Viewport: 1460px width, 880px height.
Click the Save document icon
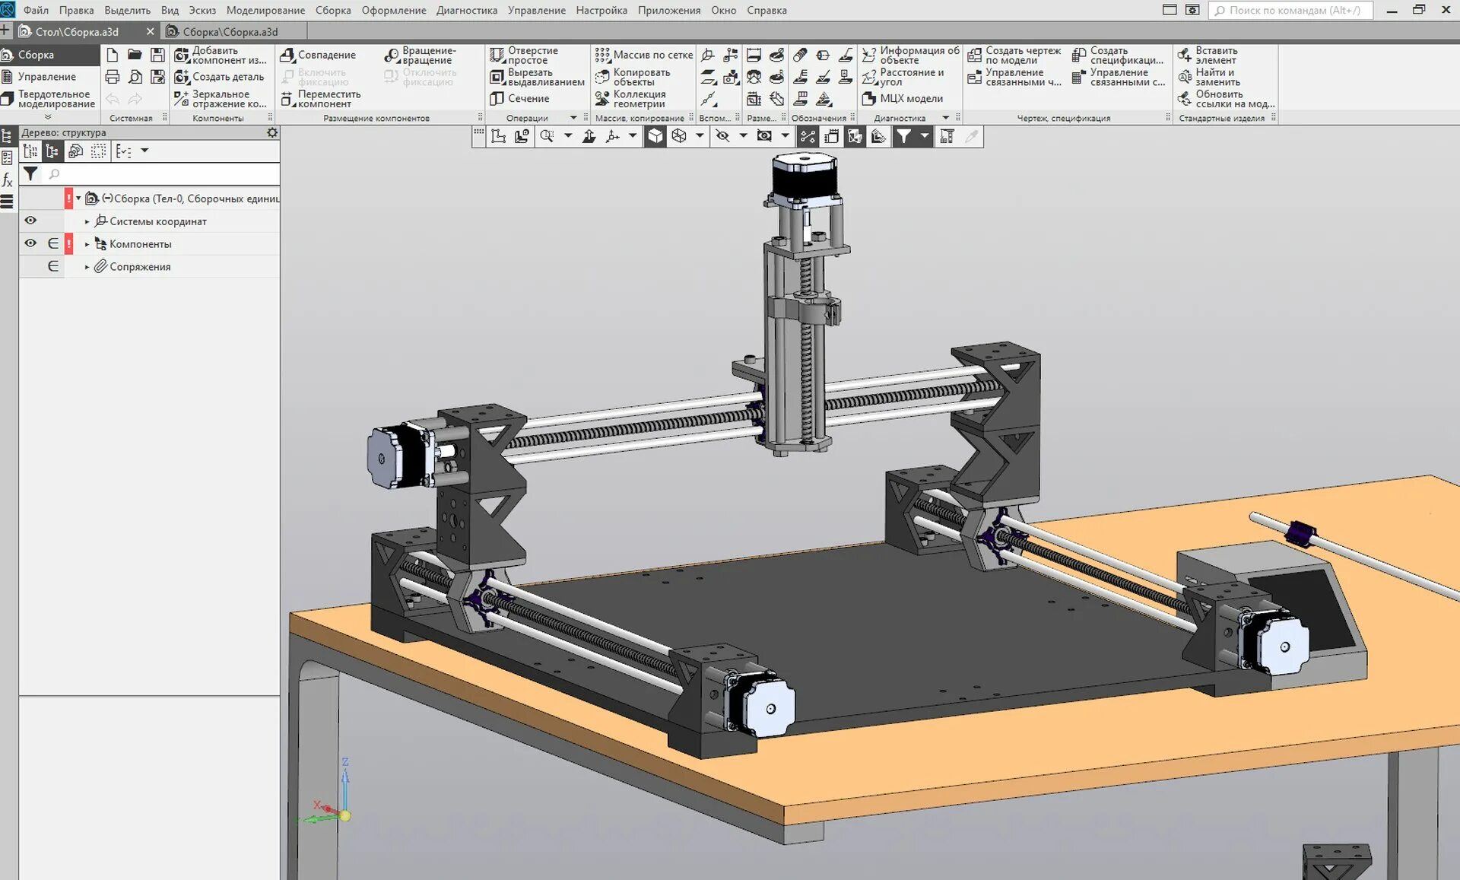pyautogui.click(x=157, y=55)
